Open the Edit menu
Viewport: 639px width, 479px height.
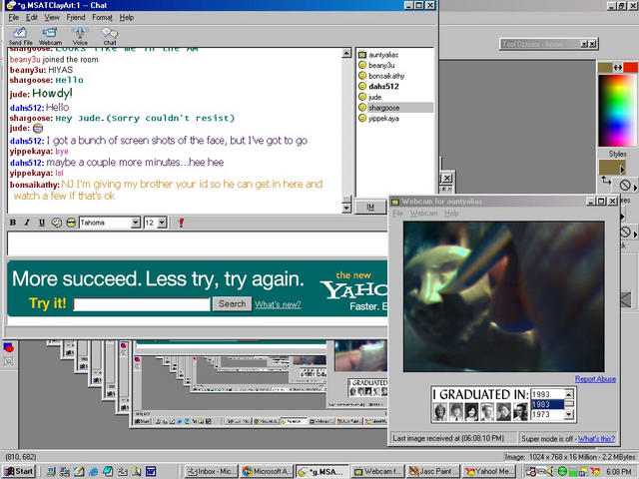click(31, 18)
